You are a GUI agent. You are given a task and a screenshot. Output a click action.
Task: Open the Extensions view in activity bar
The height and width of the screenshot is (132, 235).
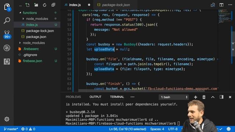coord(7,61)
